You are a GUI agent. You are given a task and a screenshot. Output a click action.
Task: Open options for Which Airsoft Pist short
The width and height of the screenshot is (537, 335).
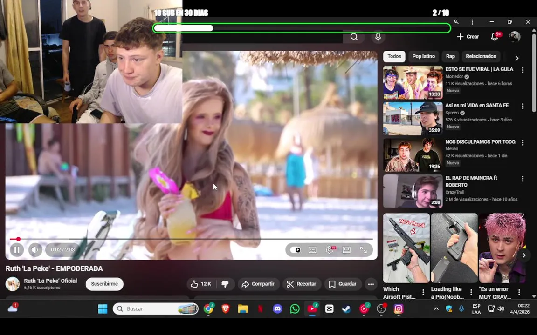[x=423, y=292]
